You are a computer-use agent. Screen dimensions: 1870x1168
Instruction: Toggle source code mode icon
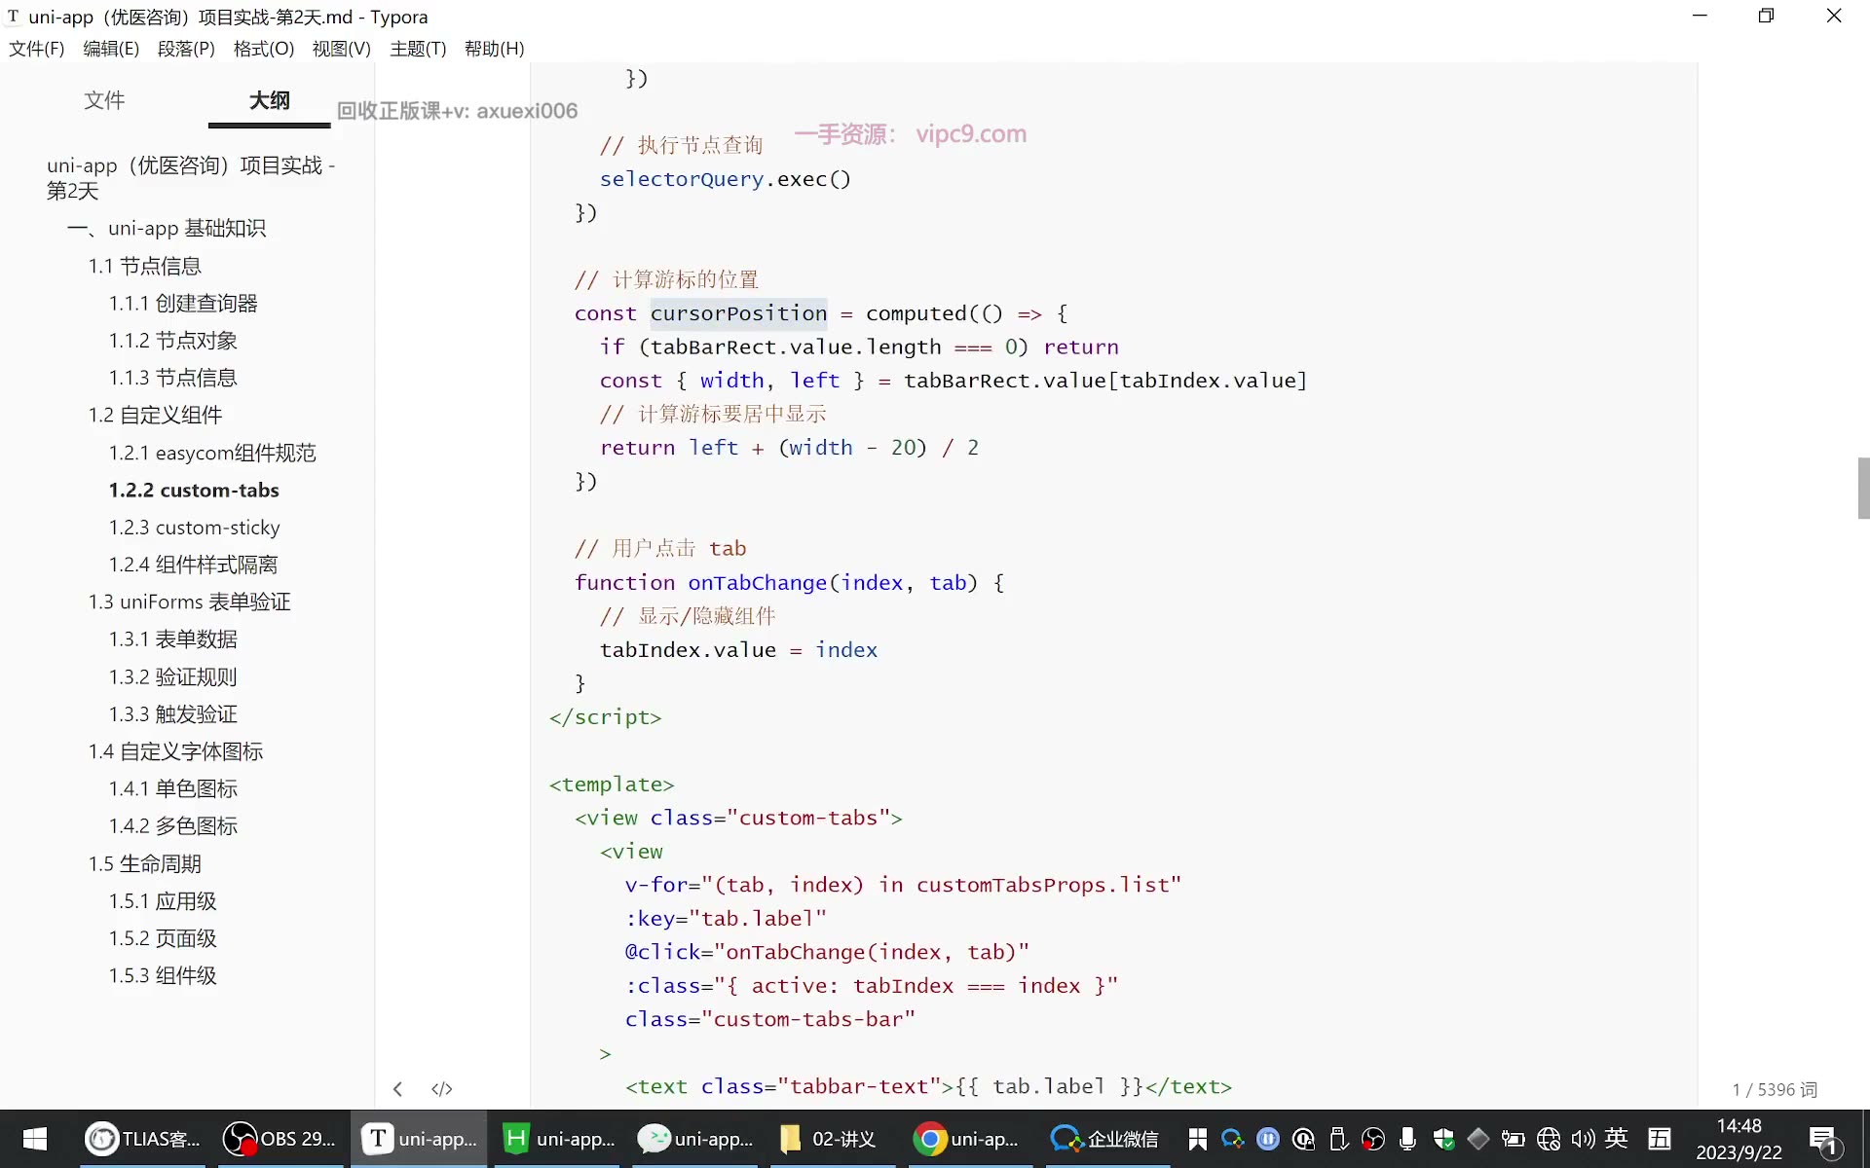(x=442, y=1088)
